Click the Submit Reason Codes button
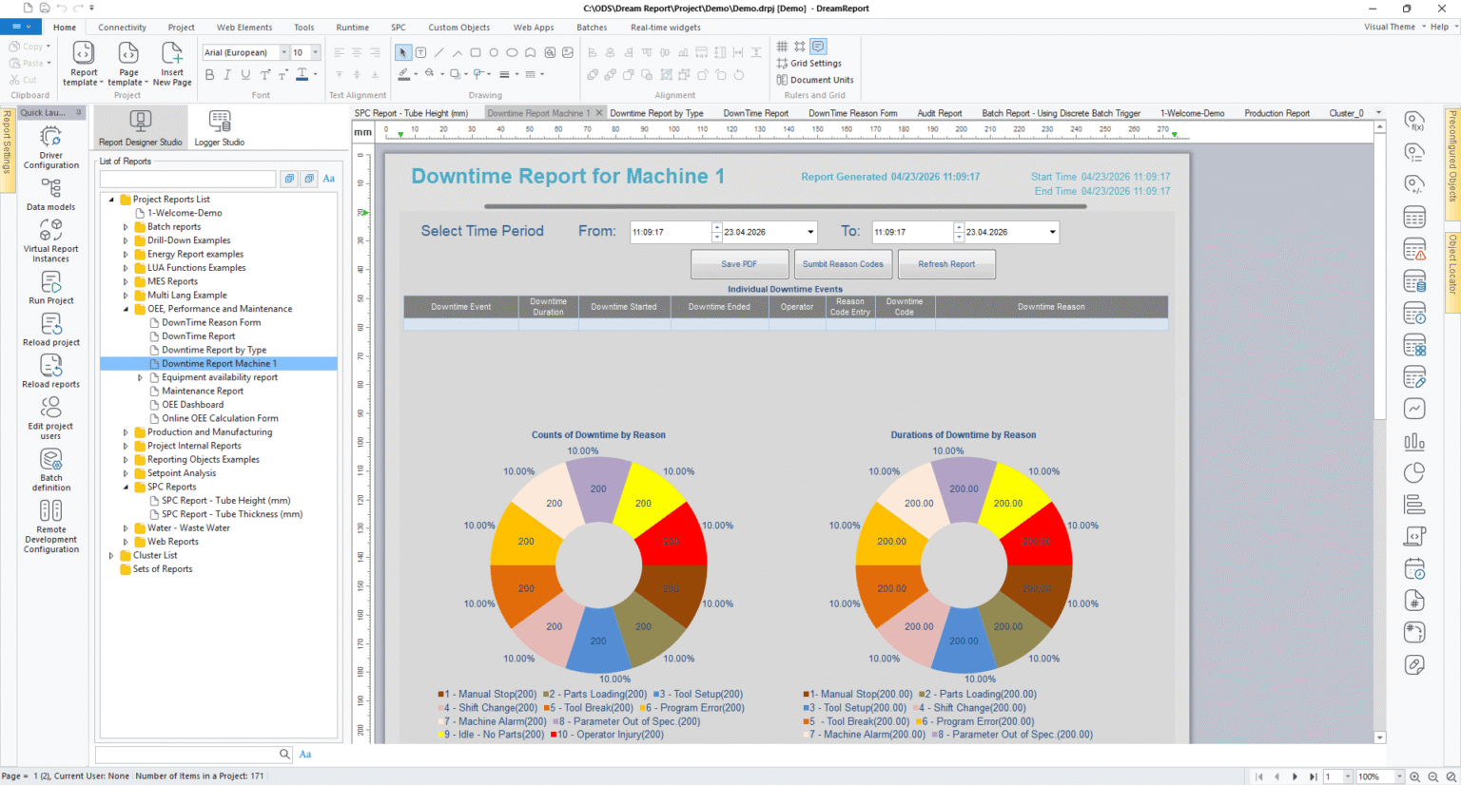1461x785 pixels. [x=843, y=264]
